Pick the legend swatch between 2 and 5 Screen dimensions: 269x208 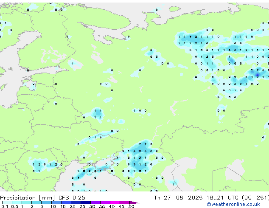36,202
